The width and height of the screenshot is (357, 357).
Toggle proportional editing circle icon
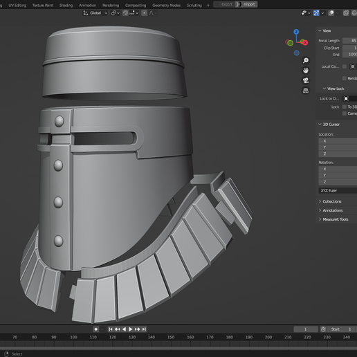click(x=144, y=13)
